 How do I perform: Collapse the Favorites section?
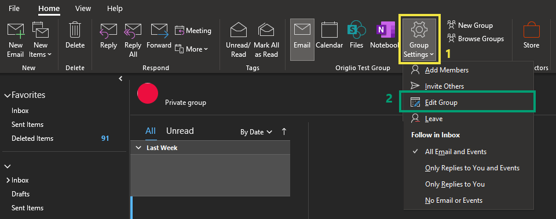coord(7,95)
